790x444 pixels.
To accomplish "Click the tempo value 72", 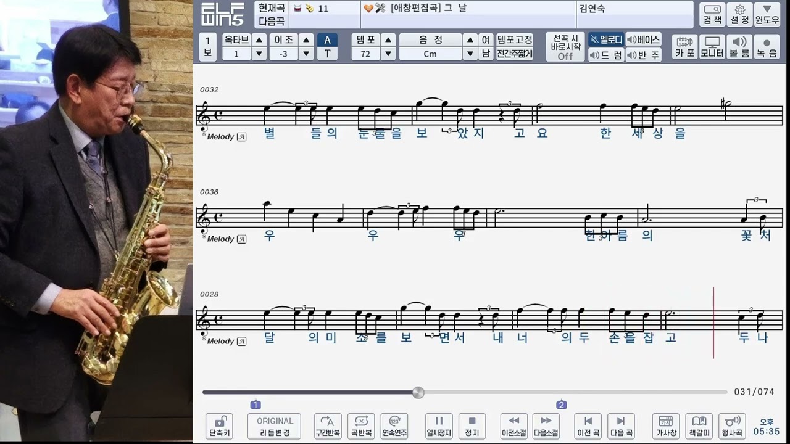I will (365, 54).
